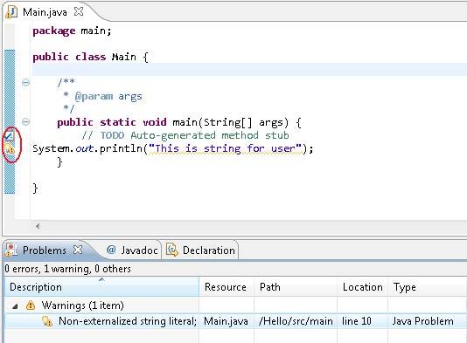Image resolution: width=467 pixels, height=343 pixels.
Task: Click the Non-externalized string literal warning icon
Action: coord(47,321)
